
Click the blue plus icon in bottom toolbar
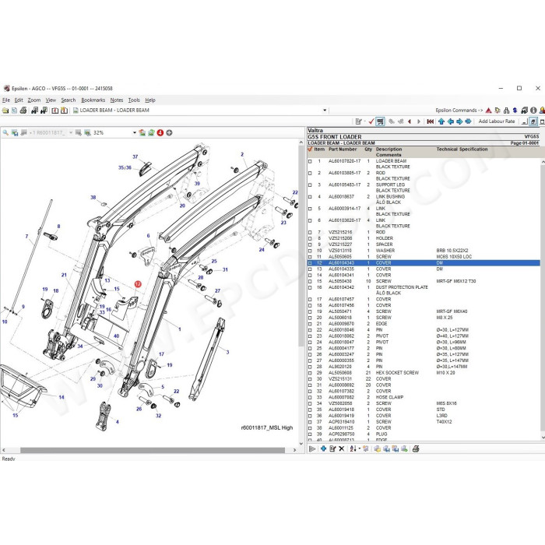click(324, 448)
